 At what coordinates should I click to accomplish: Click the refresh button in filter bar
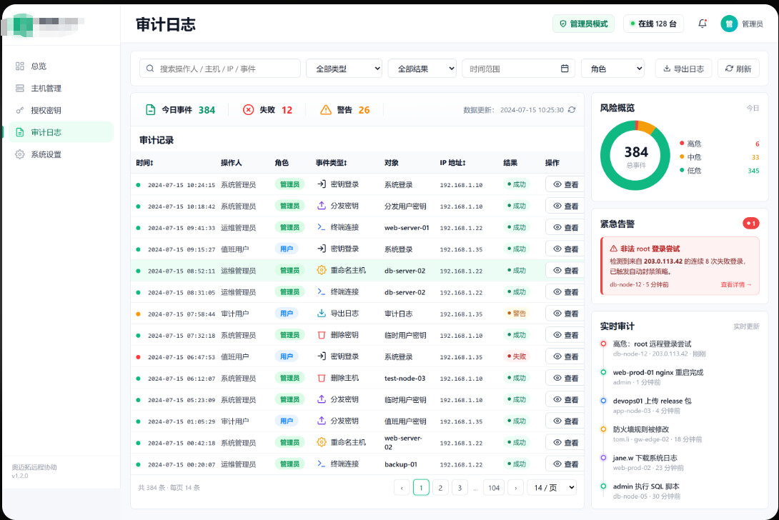coord(738,69)
